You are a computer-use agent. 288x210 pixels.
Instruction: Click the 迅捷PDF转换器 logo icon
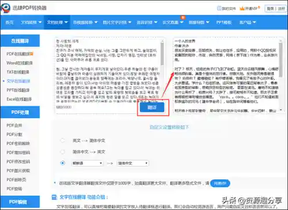pyautogui.click(x=5, y=7)
